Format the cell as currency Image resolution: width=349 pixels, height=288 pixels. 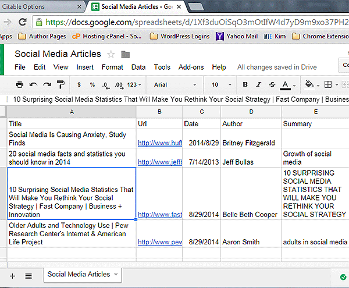(x=79, y=85)
